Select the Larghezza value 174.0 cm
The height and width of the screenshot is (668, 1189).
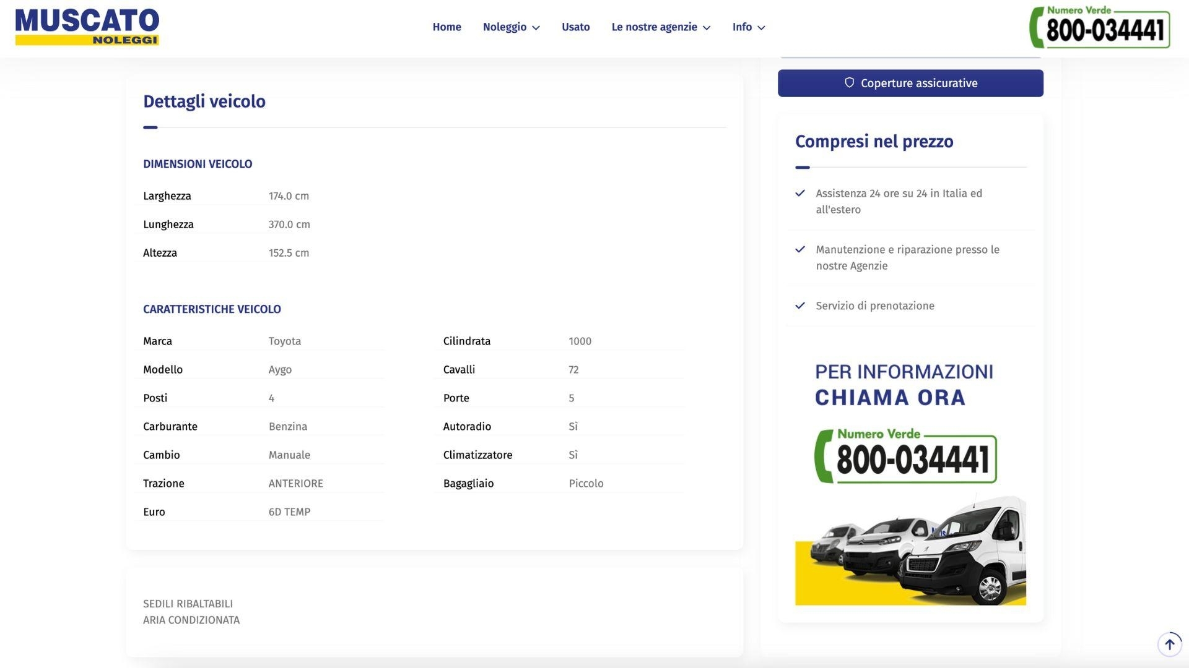click(x=289, y=196)
